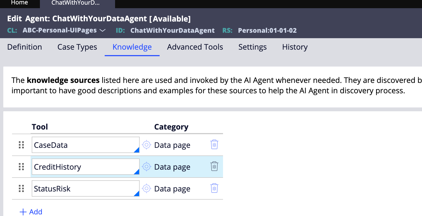View the History tab
422x216 pixels.
point(295,47)
